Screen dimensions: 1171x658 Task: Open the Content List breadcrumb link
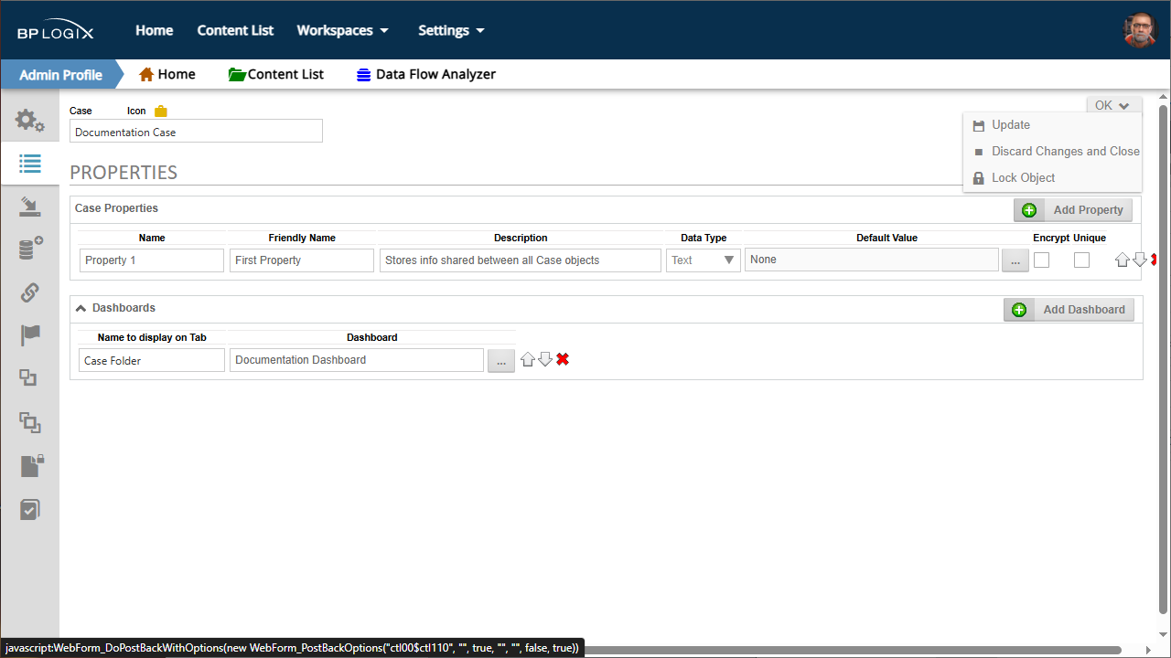click(285, 74)
